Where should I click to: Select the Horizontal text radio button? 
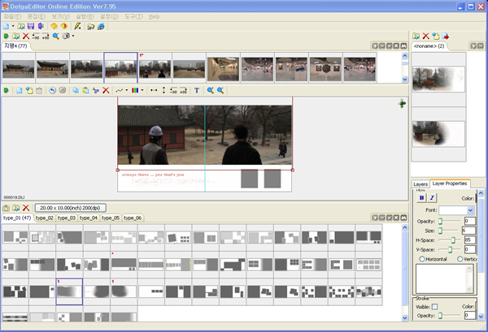(422, 259)
